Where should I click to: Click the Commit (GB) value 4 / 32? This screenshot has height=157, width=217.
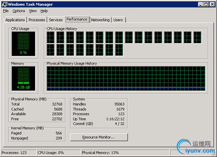coord(119,124)
